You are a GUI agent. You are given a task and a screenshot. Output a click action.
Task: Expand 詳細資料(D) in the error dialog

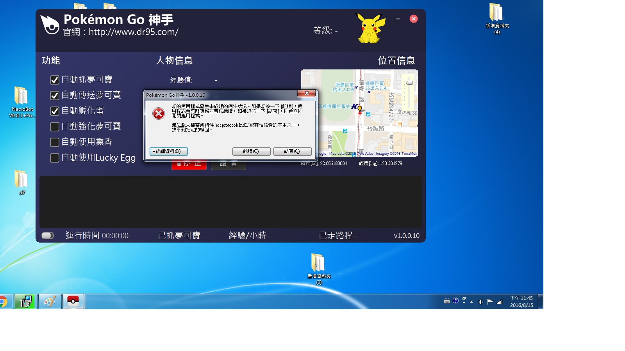(168, 151)
